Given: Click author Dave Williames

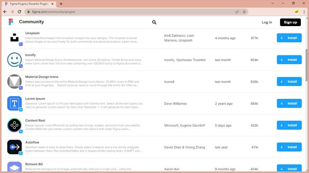Looking at the screenshot, I should tap(175, 103).
